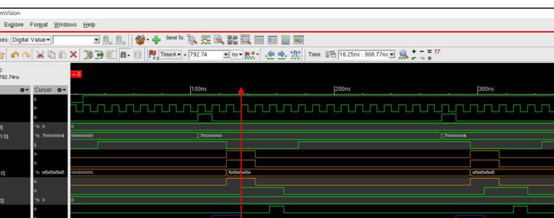Screen dimensions: 554x218
Task: Send to Waveform window icon
Action: click(205, 40)
